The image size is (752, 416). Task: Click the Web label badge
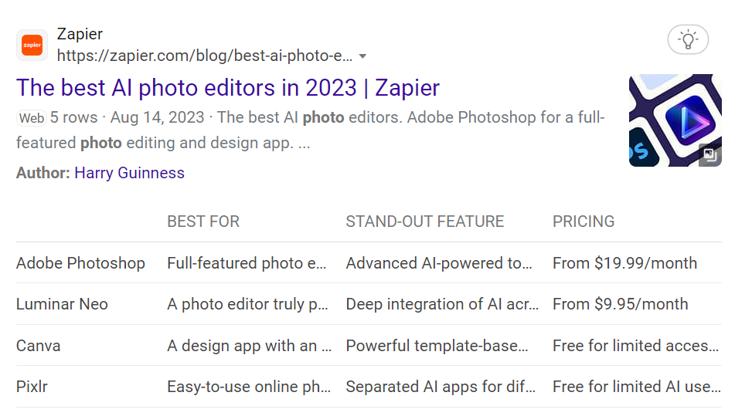(x=32, y=118)
